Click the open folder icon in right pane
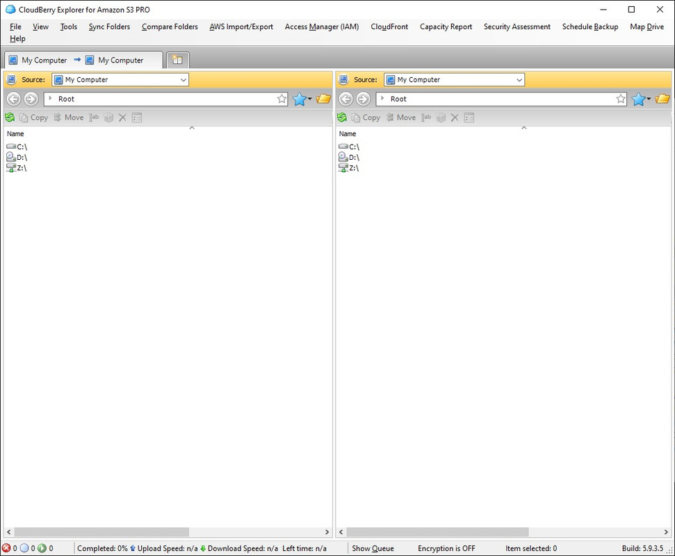675x556 pixels. (x=662, y=99)
